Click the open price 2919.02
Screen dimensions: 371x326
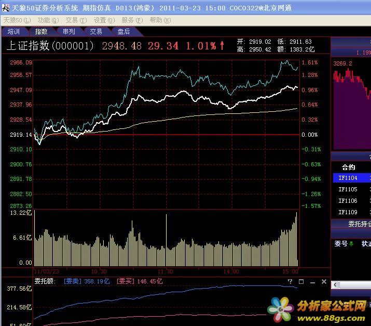(260, 42)
